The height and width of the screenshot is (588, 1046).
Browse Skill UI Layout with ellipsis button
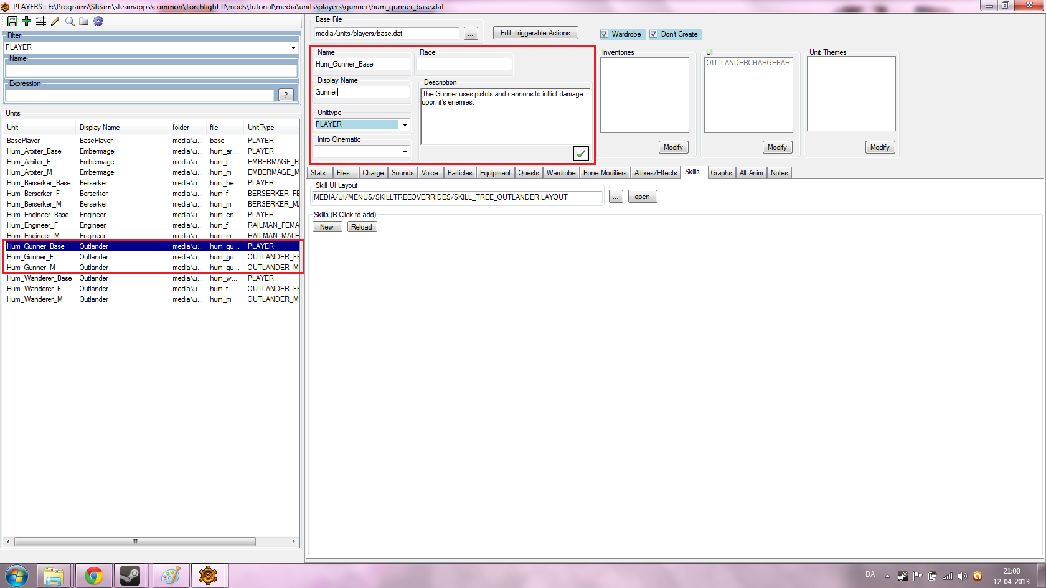point(616,197)
